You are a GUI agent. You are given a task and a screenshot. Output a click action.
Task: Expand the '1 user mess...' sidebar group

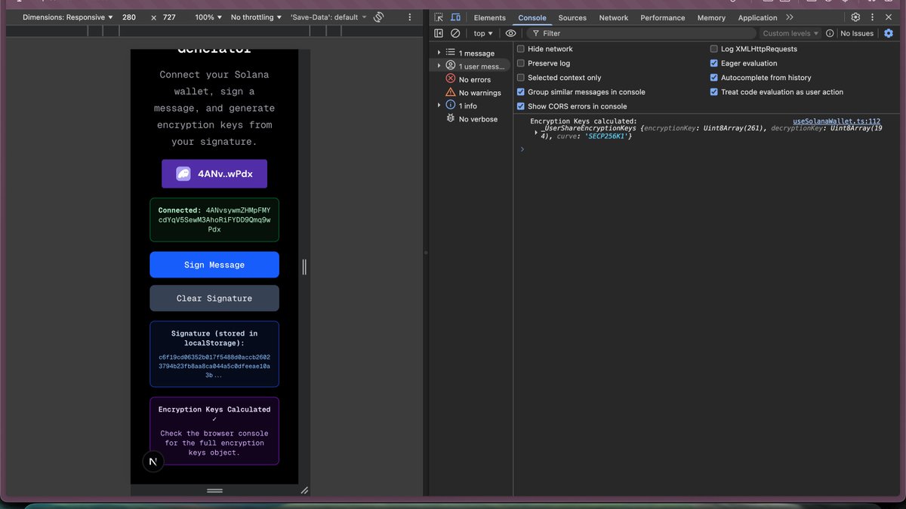pyautogui.click(x=439, y=66)
